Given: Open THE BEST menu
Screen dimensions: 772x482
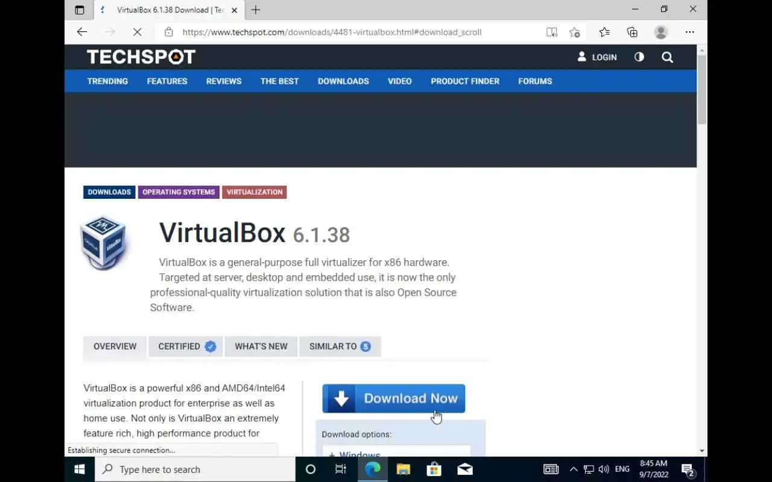Looking at the screenshot, I should coord(279,81).
